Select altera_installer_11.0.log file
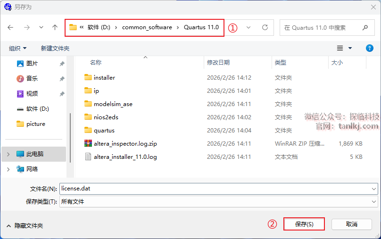The image size is (381, 239). coord(125,157)
